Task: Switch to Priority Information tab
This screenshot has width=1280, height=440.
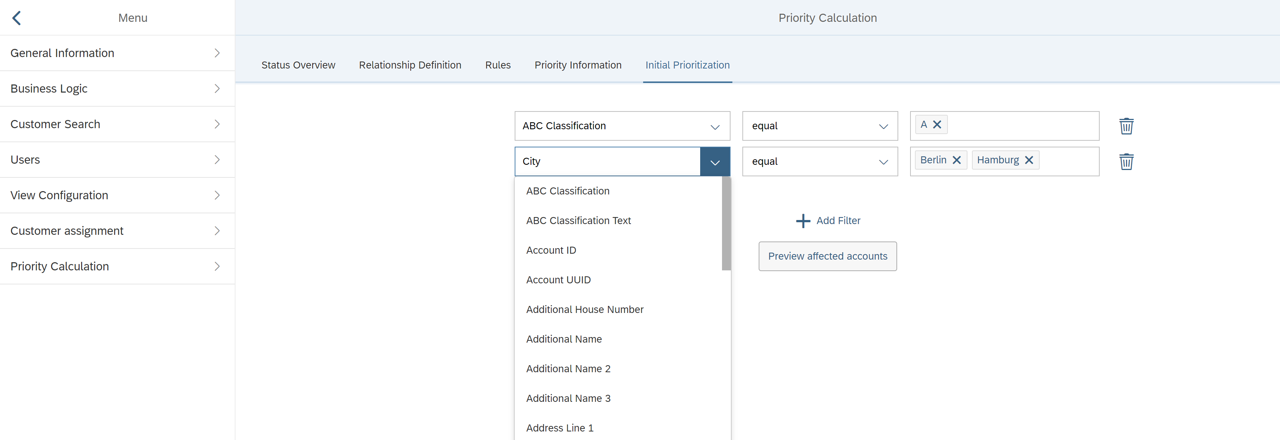Action: [x=578, y=65]
